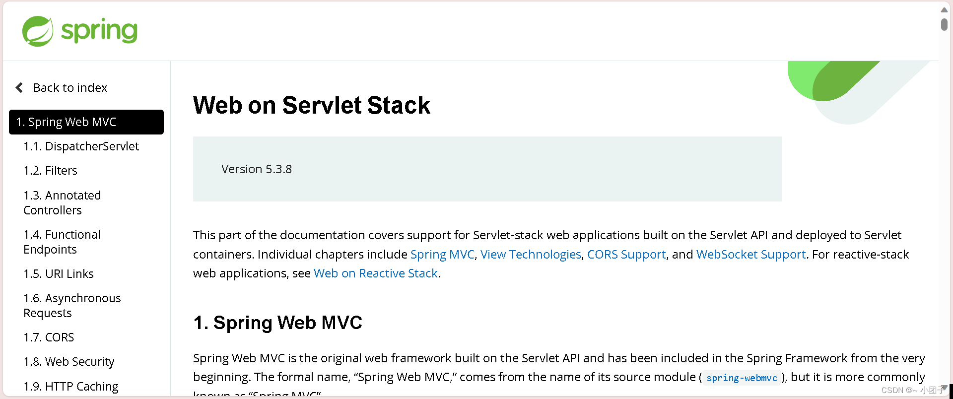Click the CORS Support hyperlink
This screenshot has width=953, height=399.
tap(626, 254)
